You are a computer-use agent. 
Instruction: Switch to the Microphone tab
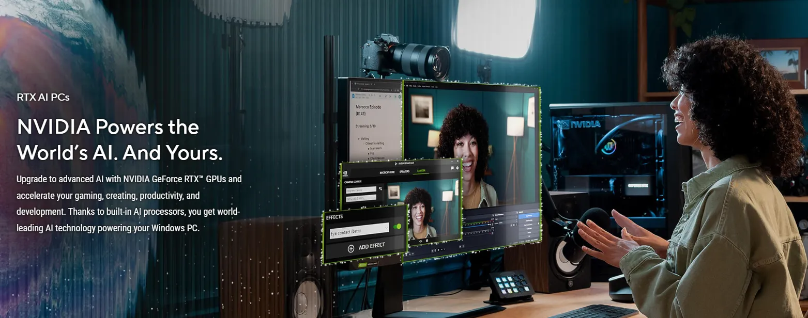(x=387, y=172)
